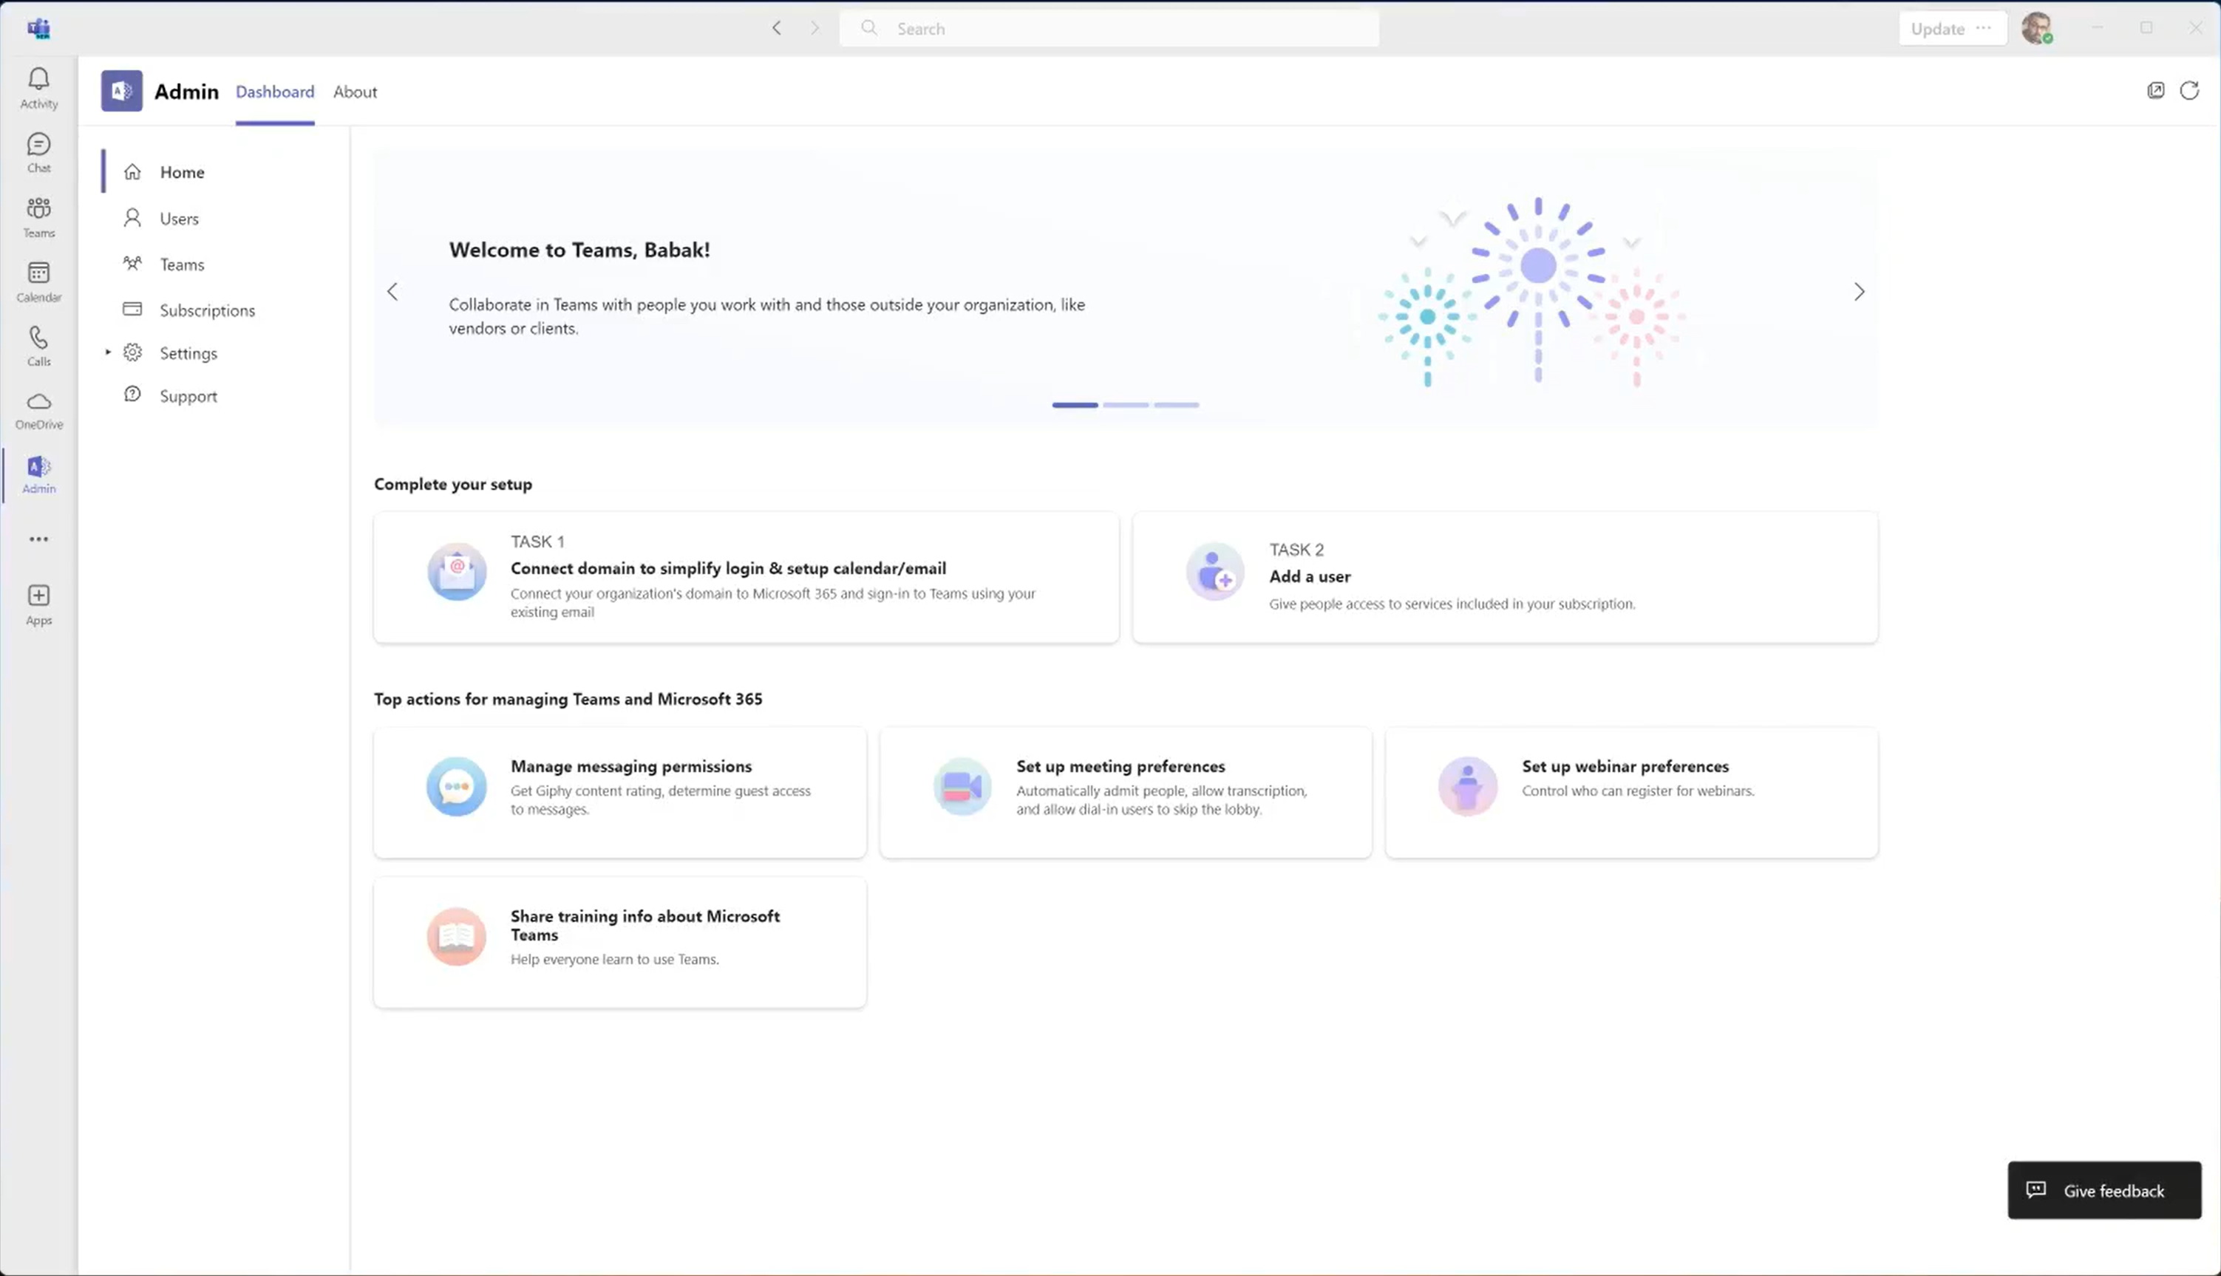Open OneDrive from the sidebar
This screenshot has height=1276, width=2221.
point(38,409)
